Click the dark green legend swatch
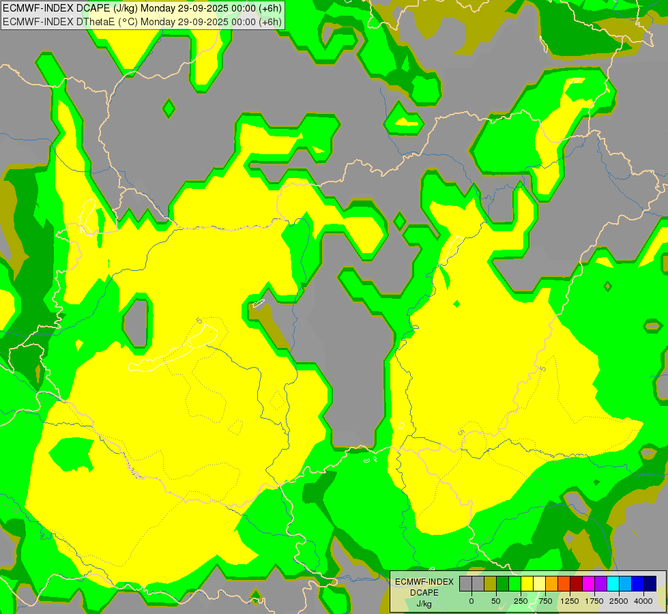Viewport: 668px width, 614px height. click(x=502, y=583)
